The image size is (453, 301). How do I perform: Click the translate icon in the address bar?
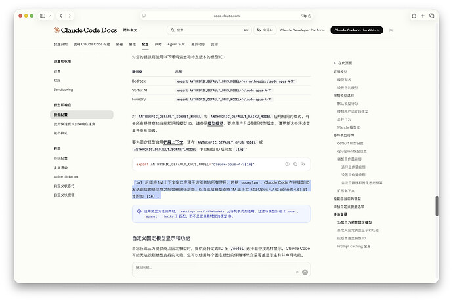point(303,16)
